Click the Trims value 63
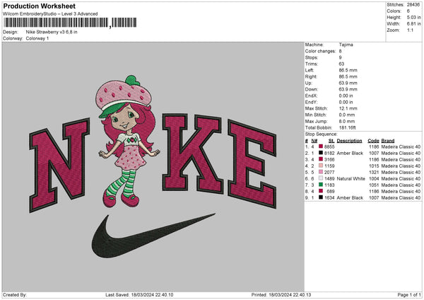The image size is (424, 300). click(x=341, y=64)
